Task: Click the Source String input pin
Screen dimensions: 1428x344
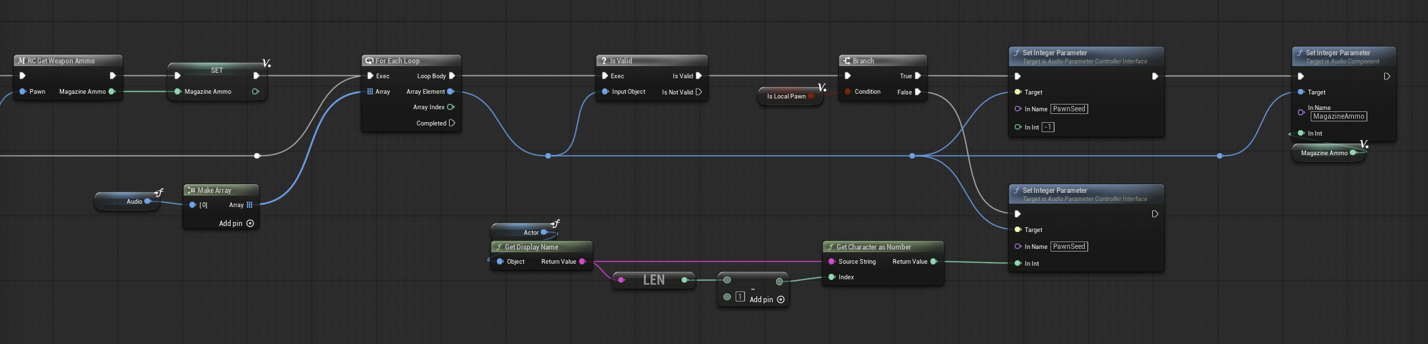Action: coord(831,262)
